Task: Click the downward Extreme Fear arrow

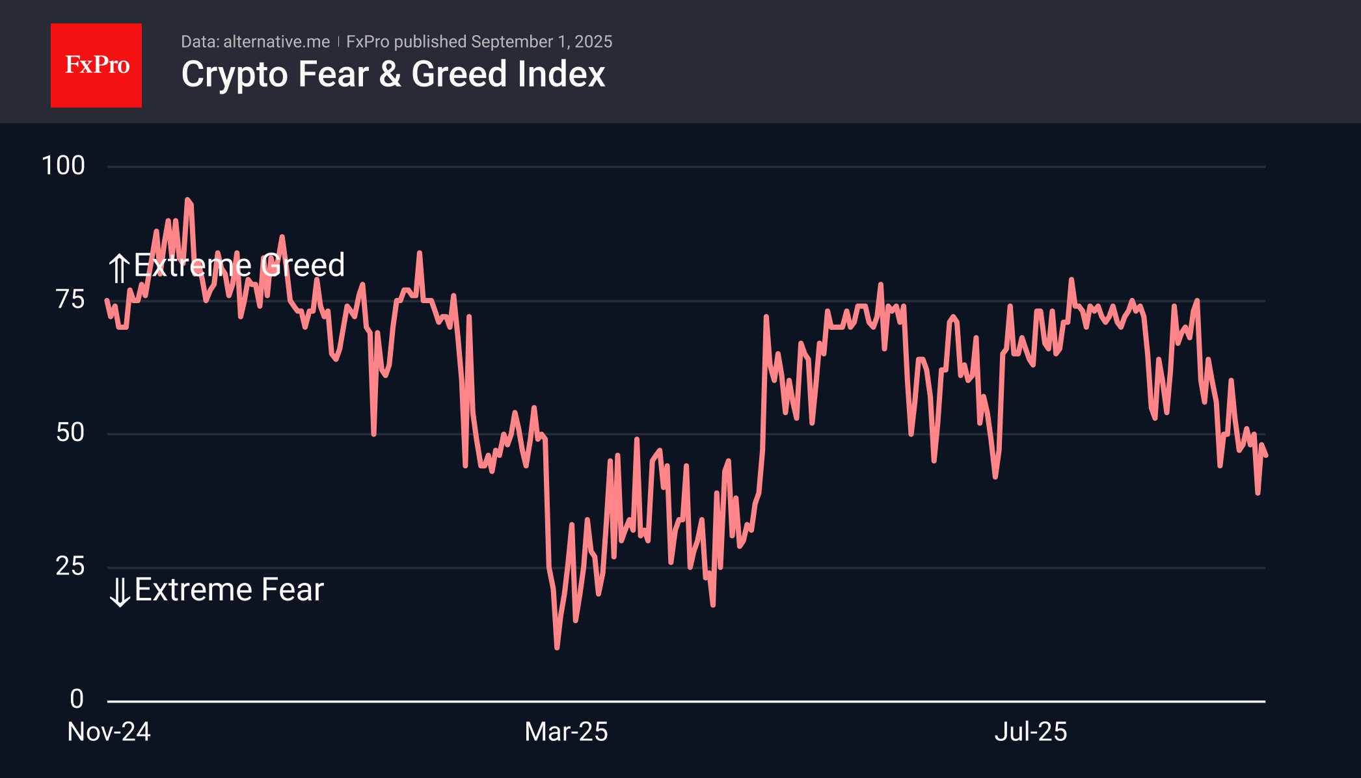Action: (120, 592)
